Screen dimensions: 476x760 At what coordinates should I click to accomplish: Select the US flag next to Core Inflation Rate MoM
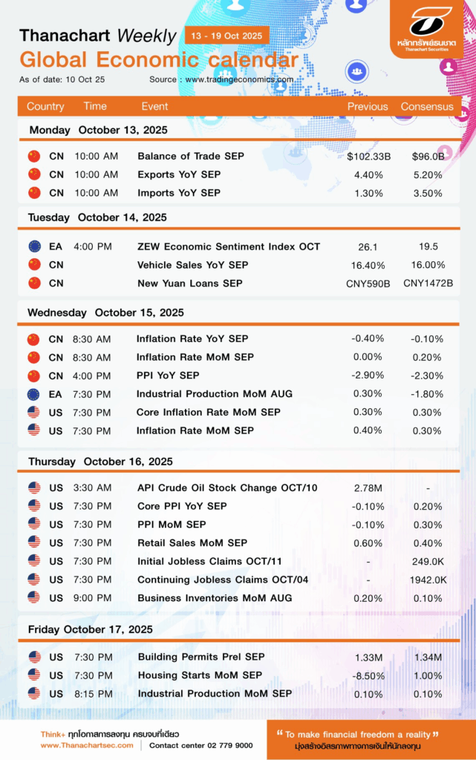pos(33,413)
